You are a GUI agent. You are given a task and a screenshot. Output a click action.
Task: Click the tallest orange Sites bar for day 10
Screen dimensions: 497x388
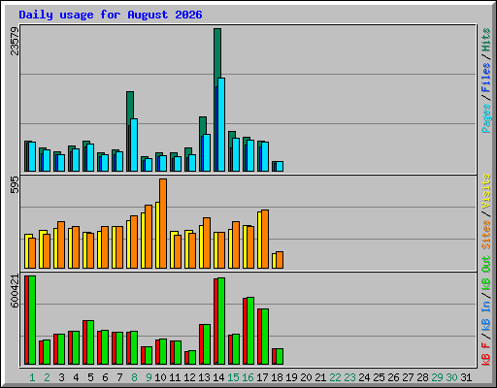click(x=163, y=223)
